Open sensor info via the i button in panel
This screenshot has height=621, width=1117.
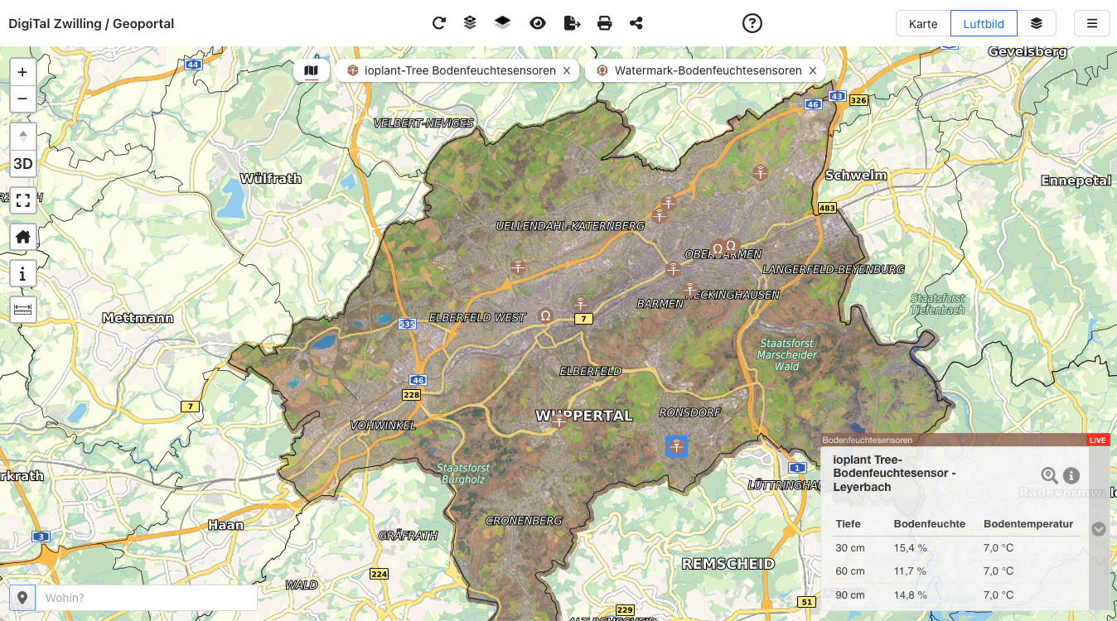(1071, 475)
